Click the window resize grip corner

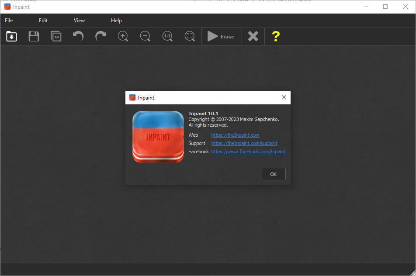pos(413,273)
